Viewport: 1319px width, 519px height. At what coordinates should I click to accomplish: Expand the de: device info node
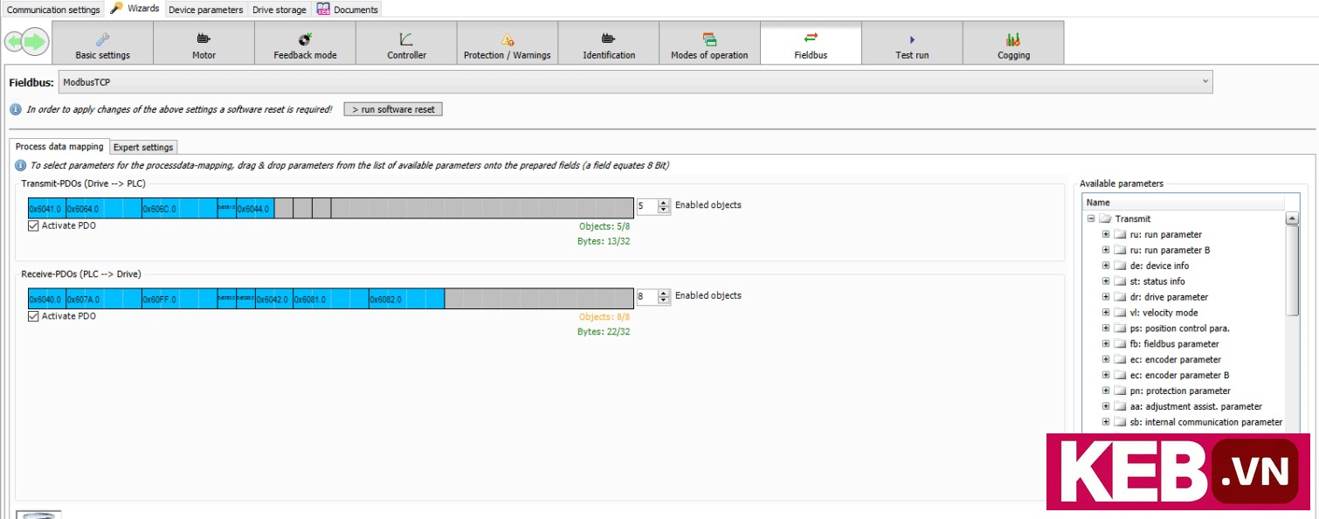coord(1106,266)
